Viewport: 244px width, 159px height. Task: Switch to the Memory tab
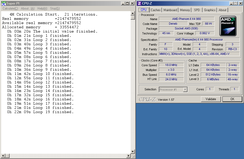pos(185,10)
